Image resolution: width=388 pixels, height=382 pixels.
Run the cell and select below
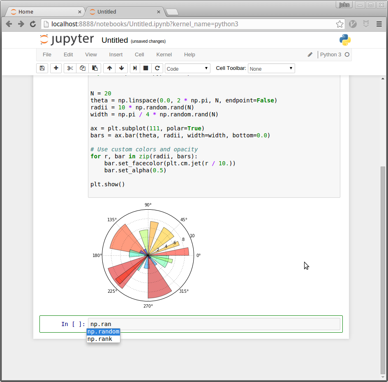[135, 68]
